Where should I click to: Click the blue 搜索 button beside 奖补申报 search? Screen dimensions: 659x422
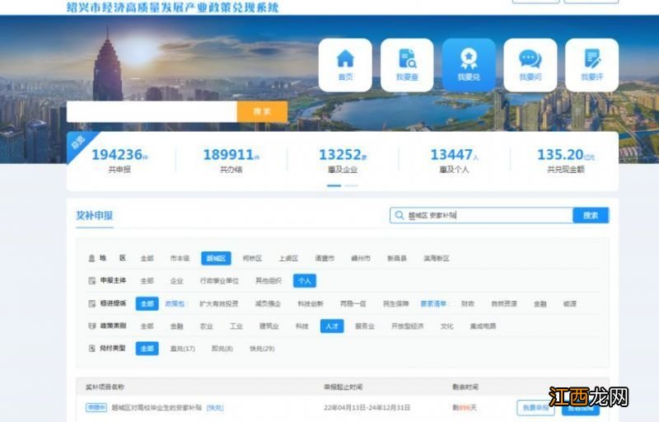[591, 216]
